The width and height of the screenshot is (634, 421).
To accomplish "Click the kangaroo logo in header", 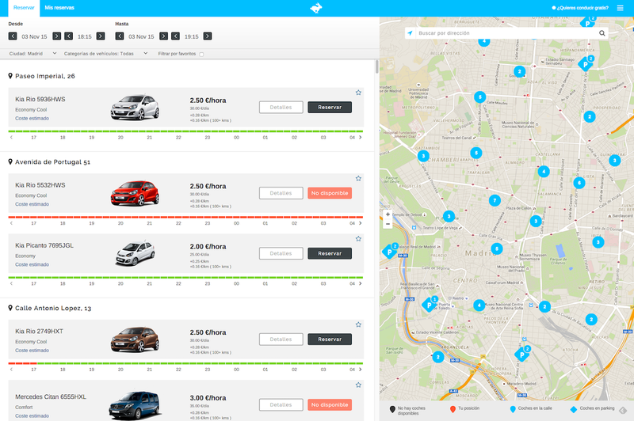I will [x=316, y=8].
